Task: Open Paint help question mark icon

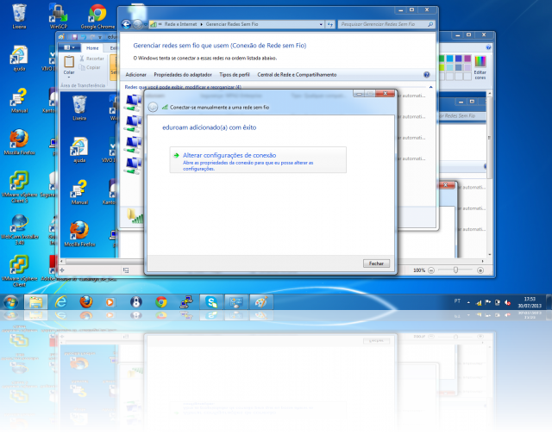Action: pyautogui.click(x=488, y=47)
